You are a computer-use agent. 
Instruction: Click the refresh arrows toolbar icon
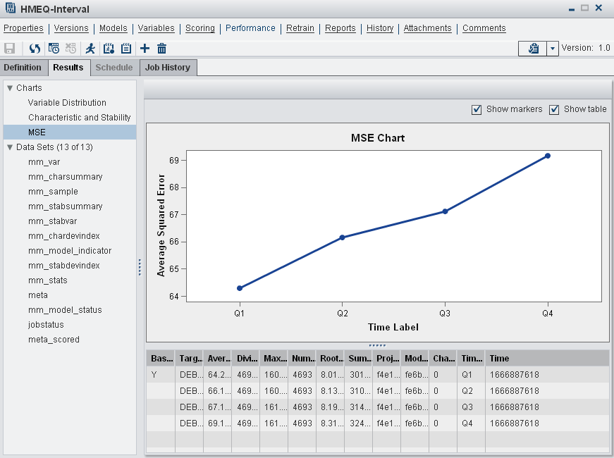pyautogui.click(x=35, y=49)
